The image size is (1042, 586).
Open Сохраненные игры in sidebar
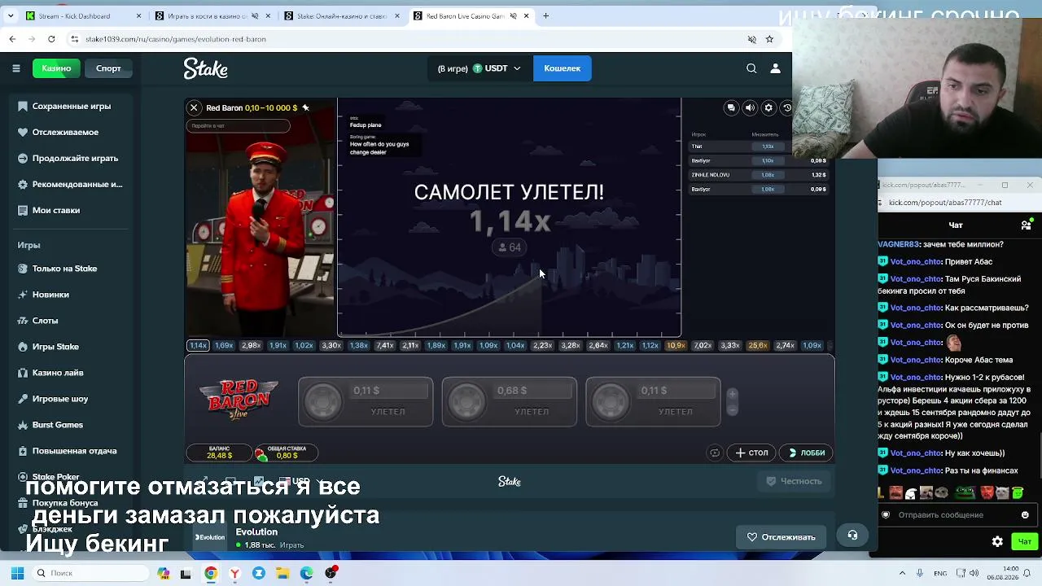70,106
